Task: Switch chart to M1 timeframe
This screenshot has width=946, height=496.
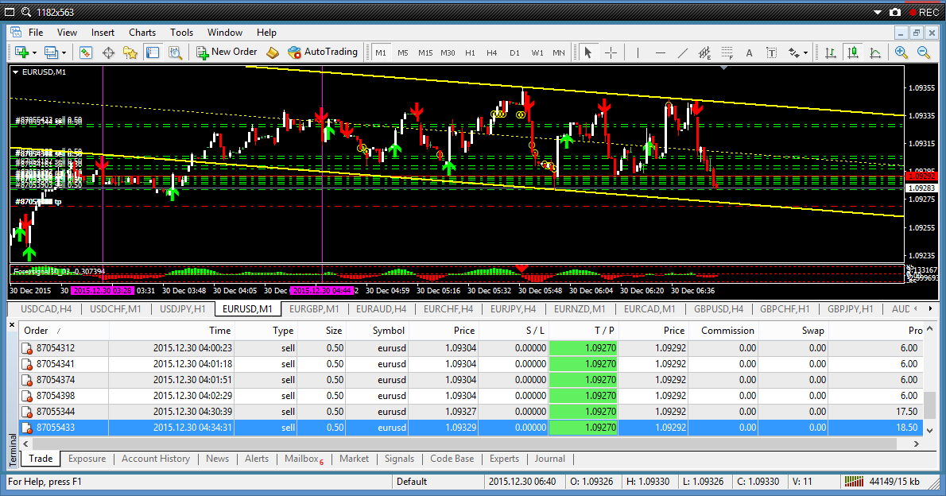Action: 381,52
